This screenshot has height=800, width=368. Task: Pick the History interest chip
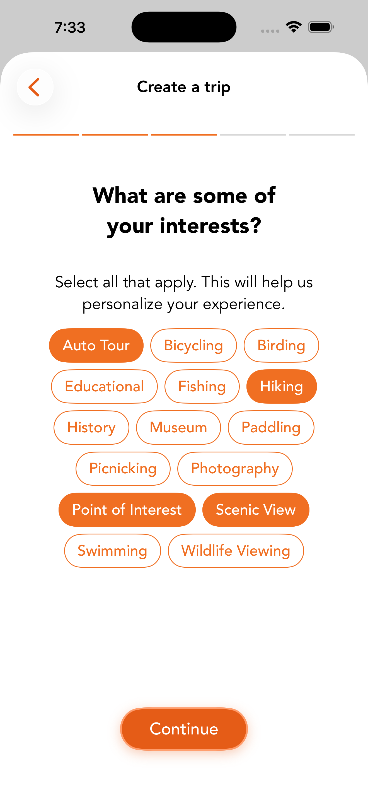[x=91, y=427]
